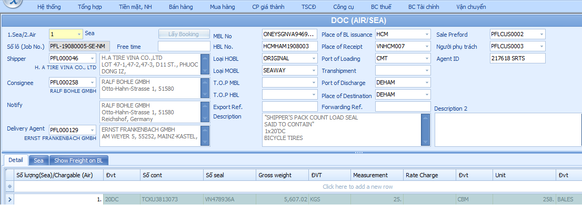Click the Forwarding Ref. input field
This screenshot has width=582, height=205.
click(403, 106)
